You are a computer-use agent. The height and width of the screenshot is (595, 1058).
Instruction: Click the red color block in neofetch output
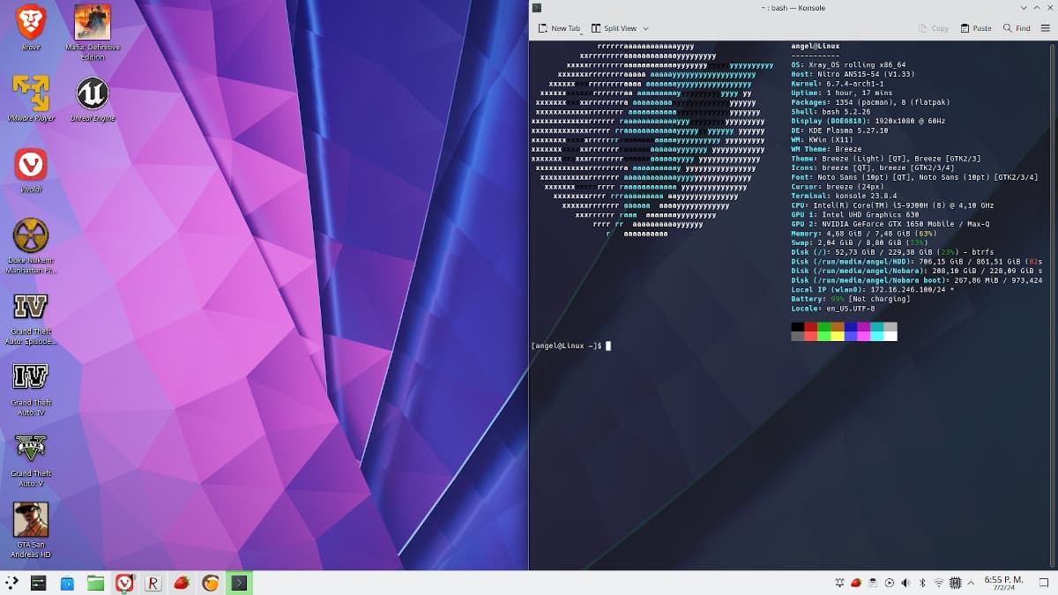coord(810,327)
